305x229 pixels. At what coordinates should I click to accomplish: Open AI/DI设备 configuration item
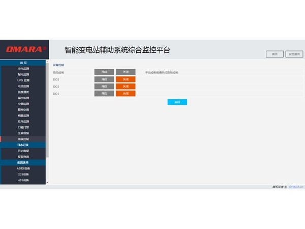(x=23, y=168)
